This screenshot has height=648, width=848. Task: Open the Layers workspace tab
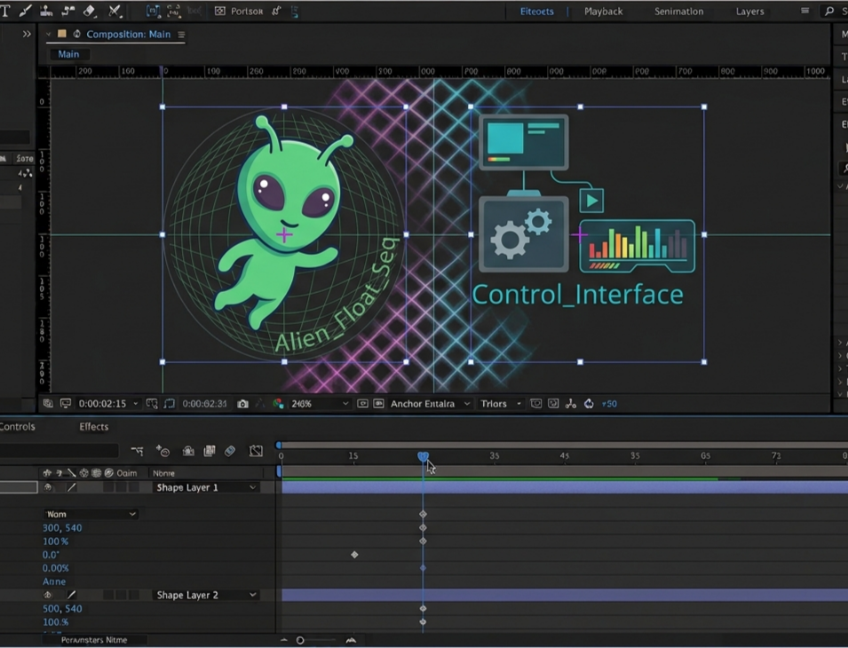point(749,12)
